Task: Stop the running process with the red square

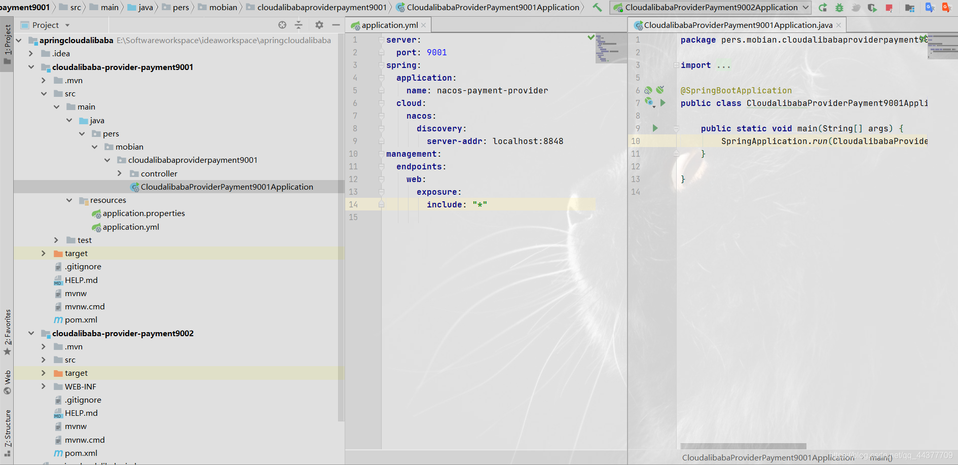Action: point(889,8)
